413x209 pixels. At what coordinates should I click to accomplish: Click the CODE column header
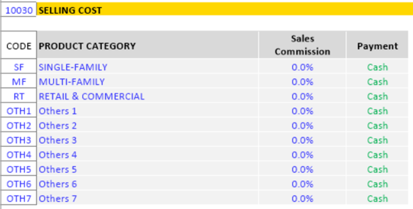(19, 46)
